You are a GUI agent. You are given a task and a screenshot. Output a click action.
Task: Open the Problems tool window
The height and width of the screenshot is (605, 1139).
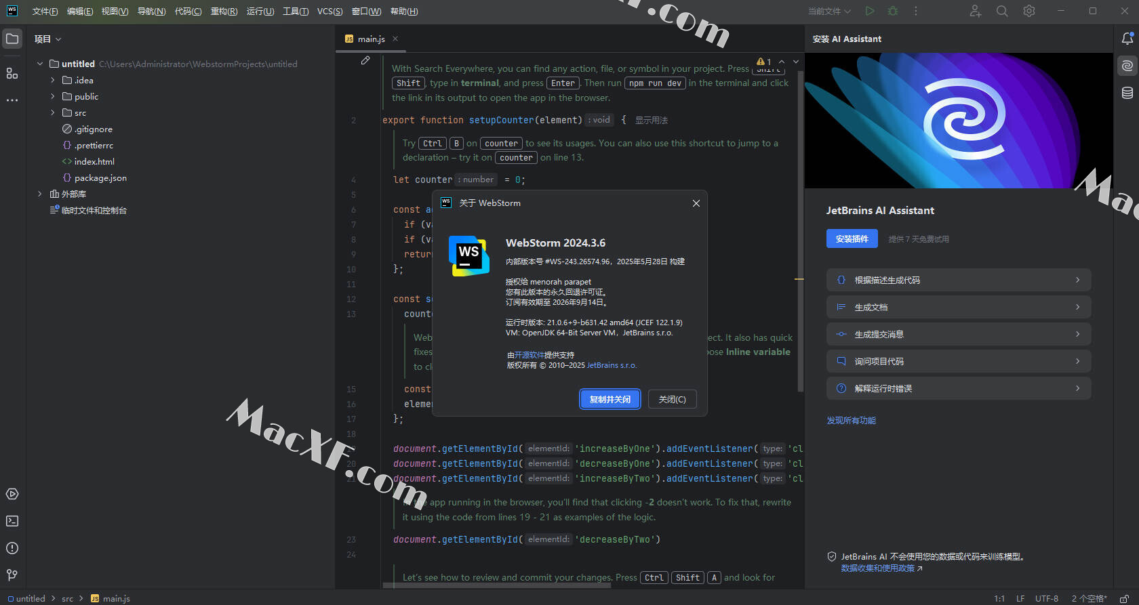click(12, 548)
